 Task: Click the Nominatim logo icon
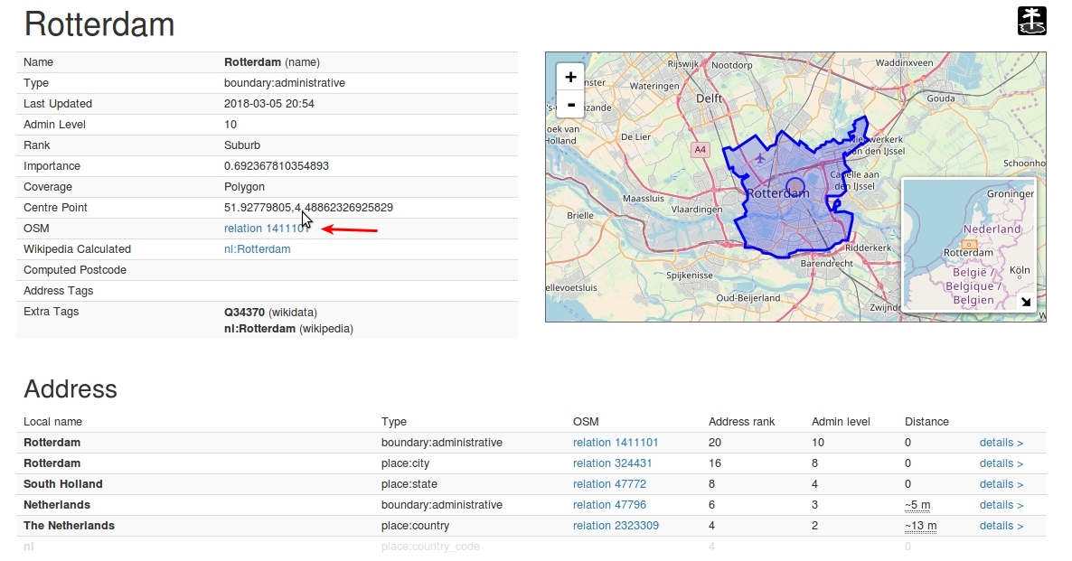(x=1031, y=21)
